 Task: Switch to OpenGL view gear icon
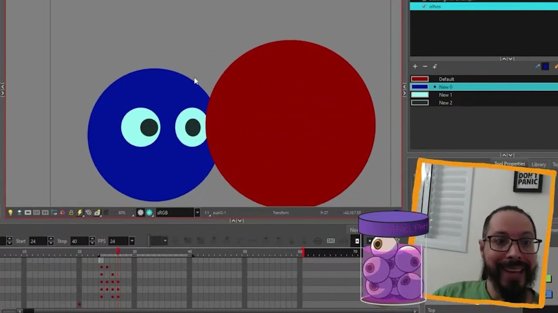[x=140, y=213]
